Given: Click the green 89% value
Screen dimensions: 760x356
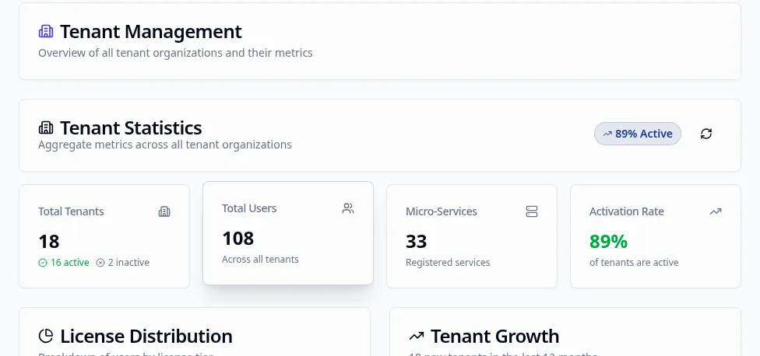Looking at the screenshot, I should 609,241.
